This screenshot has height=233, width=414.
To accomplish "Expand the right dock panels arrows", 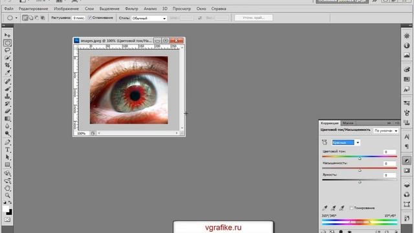I will pyautogui.click(x=410, y=25).
